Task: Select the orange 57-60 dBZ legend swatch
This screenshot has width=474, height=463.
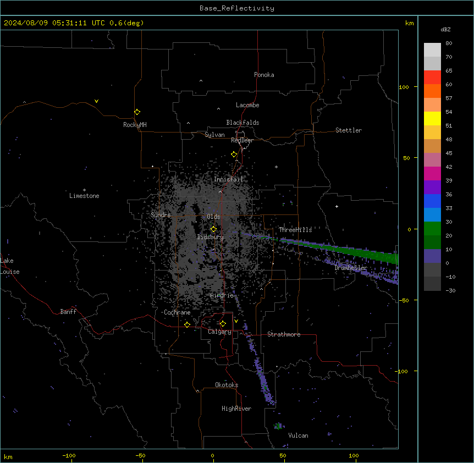Action: click(432, 91)
